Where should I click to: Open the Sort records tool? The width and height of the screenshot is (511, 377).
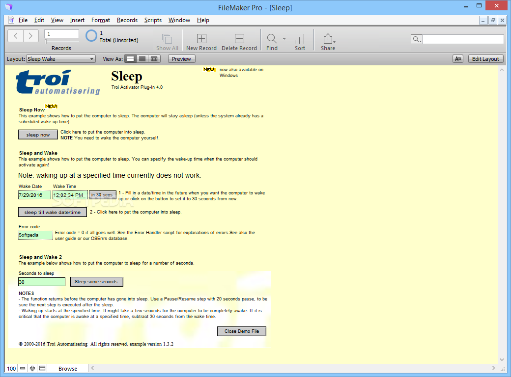[300, 39]
